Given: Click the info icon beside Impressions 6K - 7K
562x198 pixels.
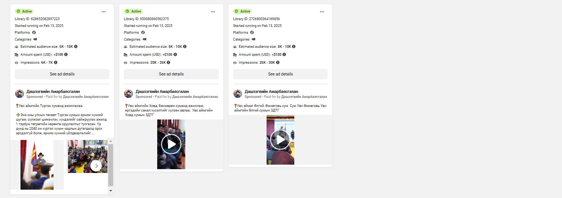Looking at the screenshot, I should (55, 62).
